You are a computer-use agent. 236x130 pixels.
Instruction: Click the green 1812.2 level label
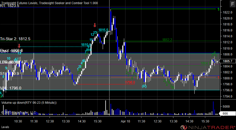click(167, 40)
